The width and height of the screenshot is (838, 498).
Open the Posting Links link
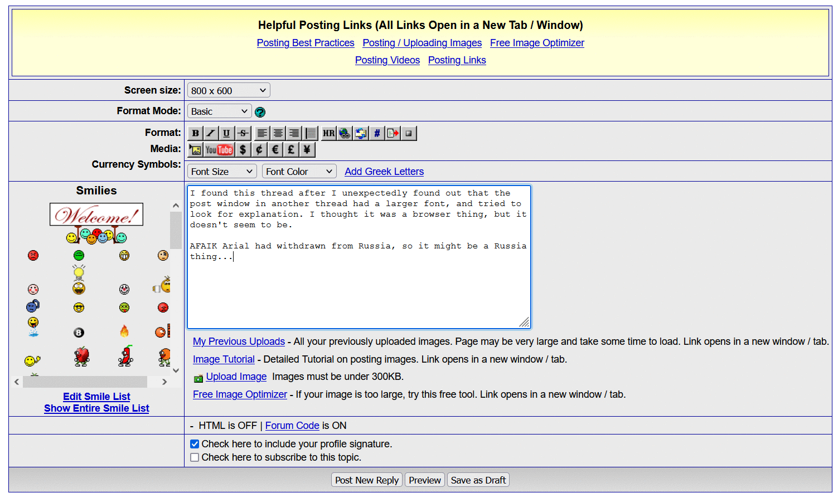pos(457,60)
